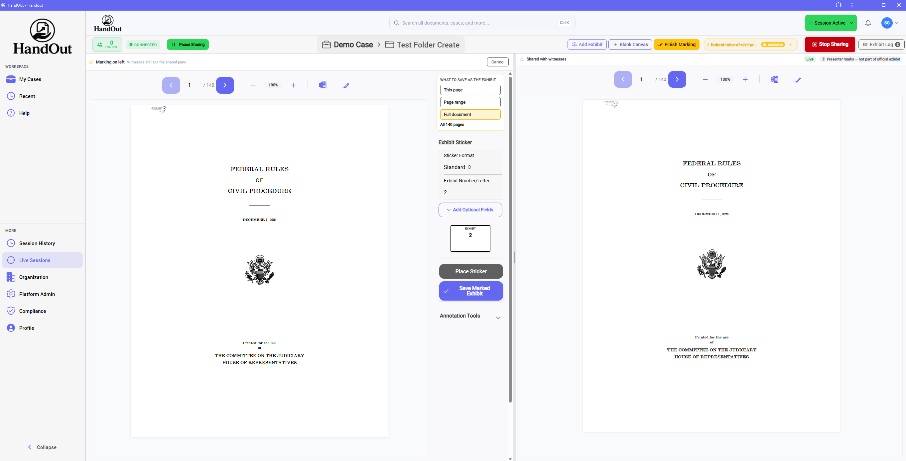Open the Exhibit Log list

pyautogui.click(x=881, y=45)
